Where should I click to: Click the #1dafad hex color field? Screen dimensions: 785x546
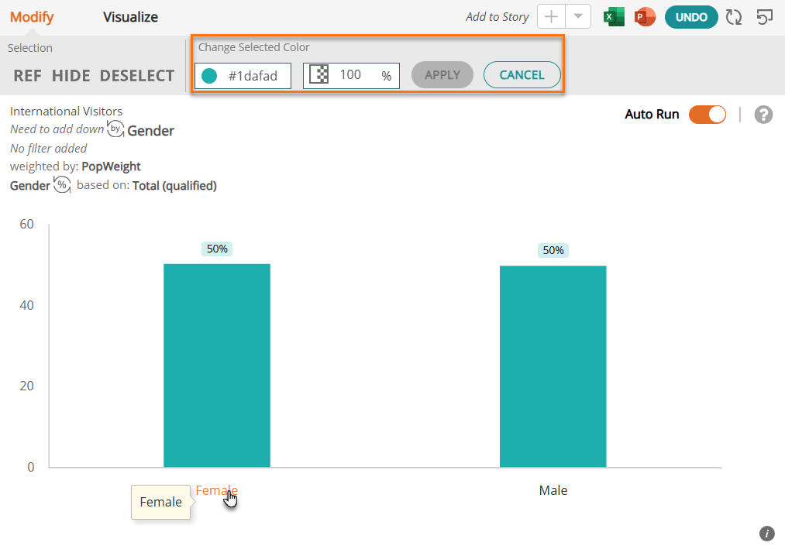coord(243,76)
